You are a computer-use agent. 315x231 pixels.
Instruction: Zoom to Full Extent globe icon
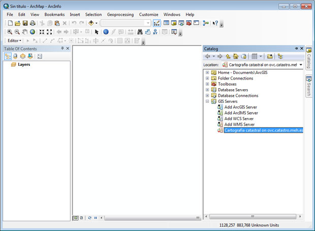tap(33, 31)
